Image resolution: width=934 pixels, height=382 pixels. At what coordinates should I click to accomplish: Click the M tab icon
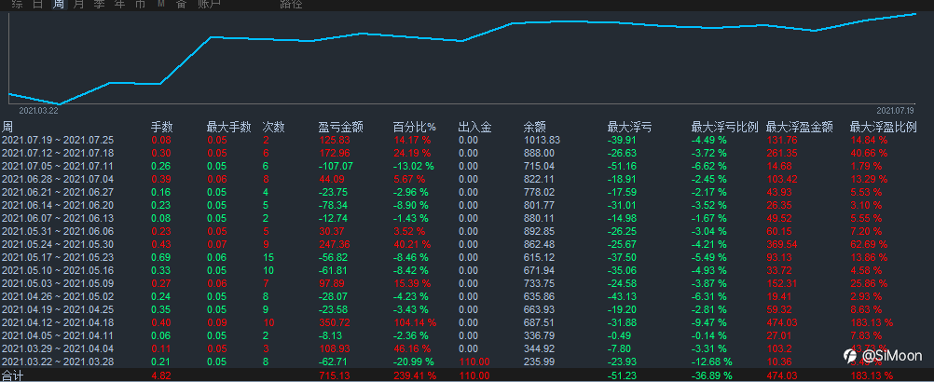pyautogui.click(x=161, y=4)
